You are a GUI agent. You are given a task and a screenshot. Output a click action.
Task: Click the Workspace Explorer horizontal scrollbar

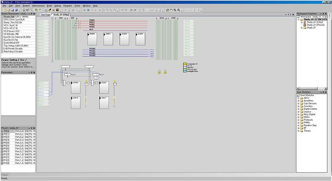click(x=312, y=88)
